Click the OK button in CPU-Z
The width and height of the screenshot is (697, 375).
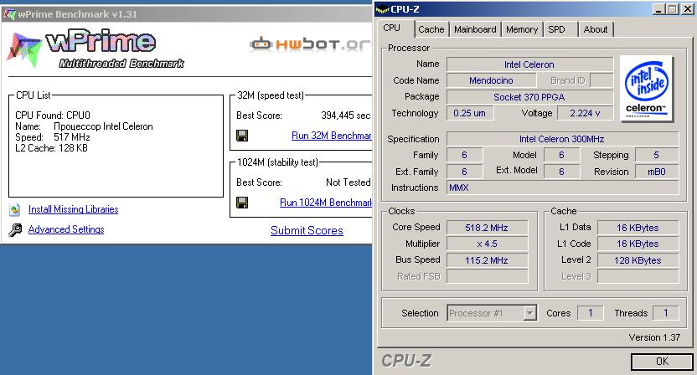click(x=662, y=362)
